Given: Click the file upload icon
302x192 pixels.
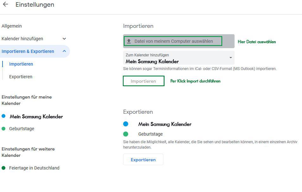Looking at the screenshot, I should click(129, 41).
